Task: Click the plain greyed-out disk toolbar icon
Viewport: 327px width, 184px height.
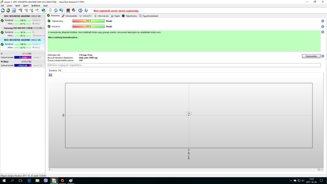Action: click(20, 10)
